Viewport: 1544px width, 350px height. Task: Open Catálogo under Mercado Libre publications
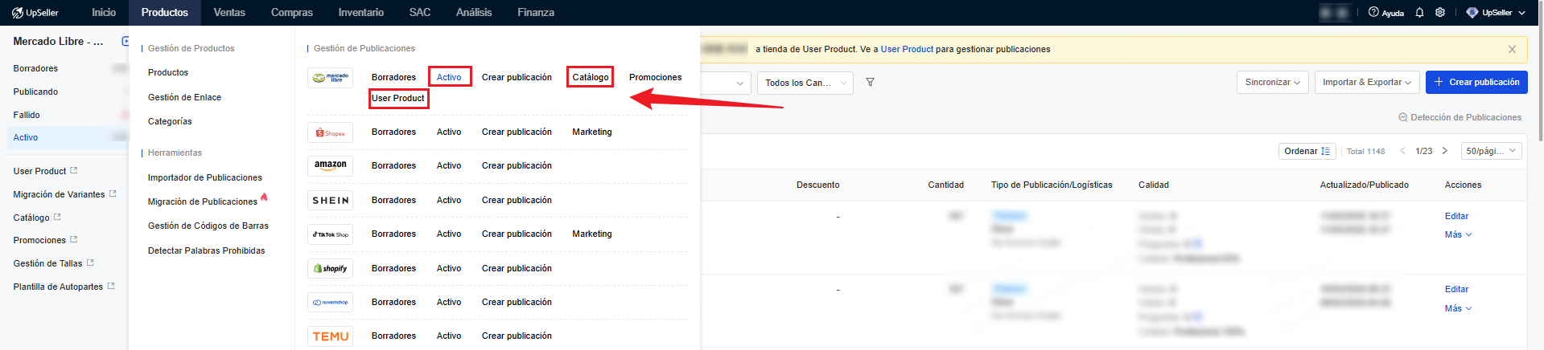click(x=590, y=78)
